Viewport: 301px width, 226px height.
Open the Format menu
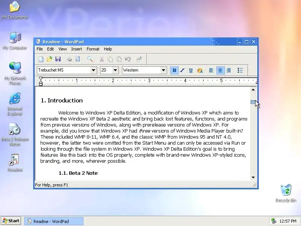93,49
